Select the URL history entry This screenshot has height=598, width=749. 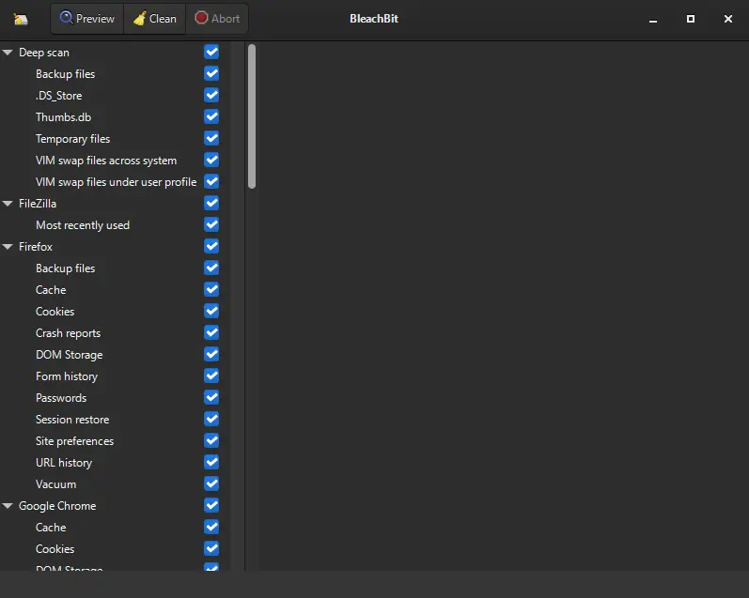coord(64,463)
